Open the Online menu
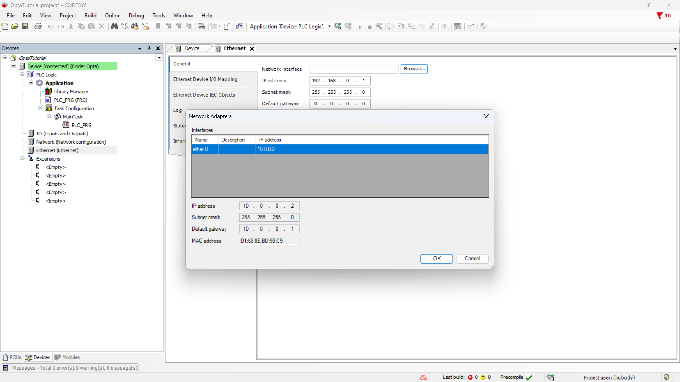The image size is (680, 382). pos(112,16)
